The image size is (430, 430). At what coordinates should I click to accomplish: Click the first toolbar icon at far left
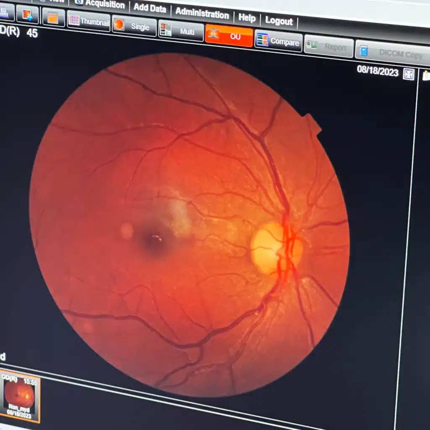(5, 13)
